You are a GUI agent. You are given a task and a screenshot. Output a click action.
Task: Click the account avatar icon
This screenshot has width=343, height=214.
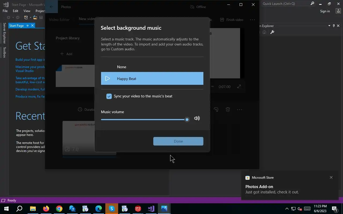[x=338, y=11]
